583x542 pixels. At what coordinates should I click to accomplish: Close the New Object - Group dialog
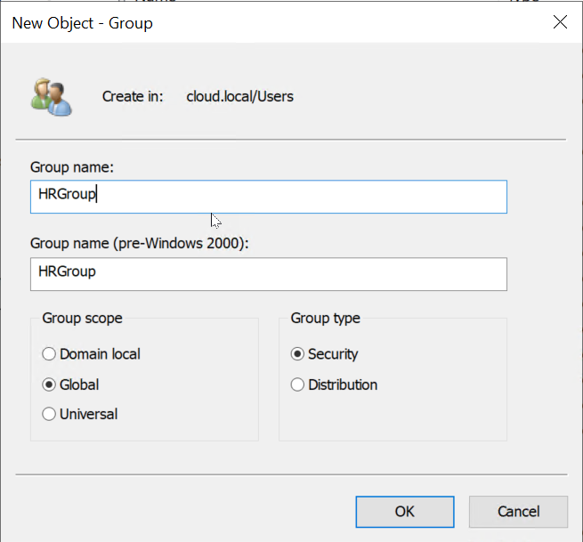click(560, 22)
